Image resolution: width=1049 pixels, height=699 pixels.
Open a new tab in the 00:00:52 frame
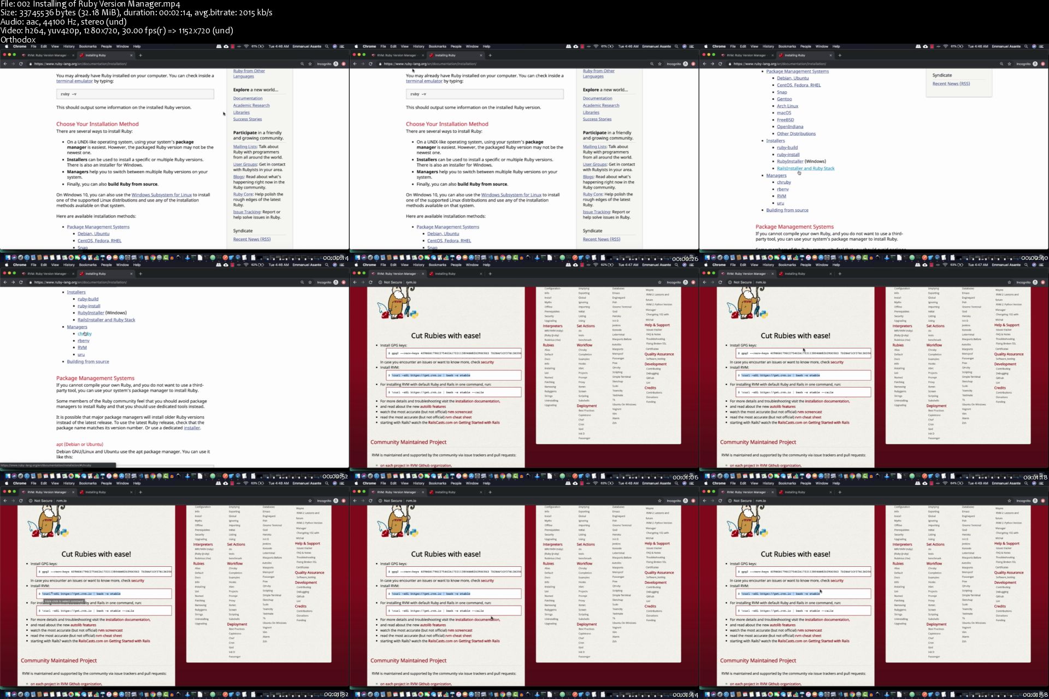[140, 274]
